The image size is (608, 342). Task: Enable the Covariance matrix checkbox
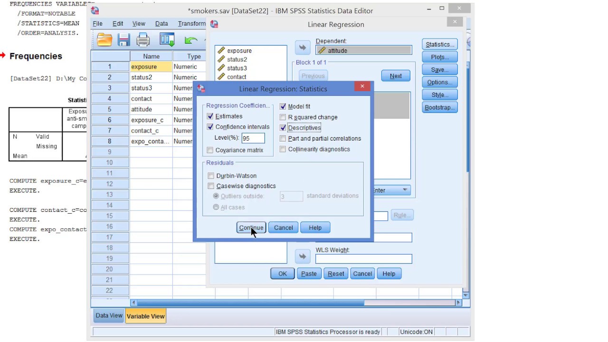tap(210, 150)
